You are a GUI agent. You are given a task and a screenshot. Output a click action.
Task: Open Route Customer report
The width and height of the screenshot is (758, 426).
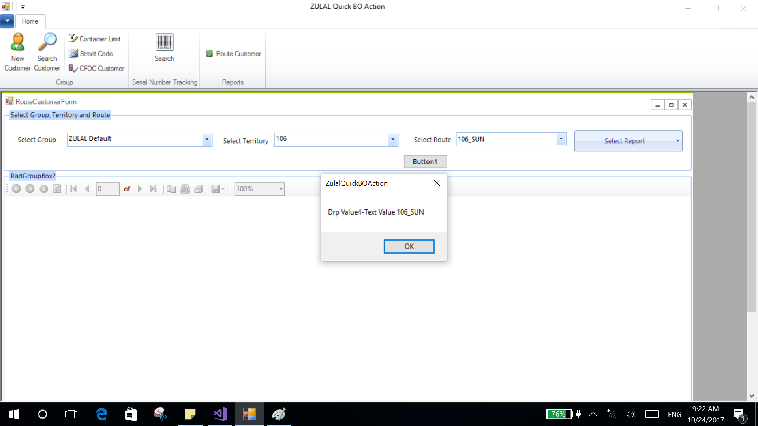tap(234, 54)
